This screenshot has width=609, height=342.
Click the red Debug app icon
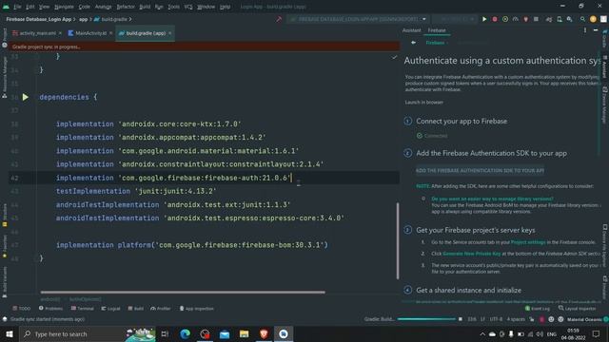495,19
